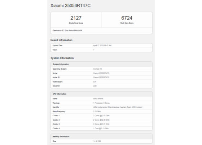Select the Cluster 3 cores and frequency value
The image size is (202, 145).
pyautogui.click(x=101, y=124)
